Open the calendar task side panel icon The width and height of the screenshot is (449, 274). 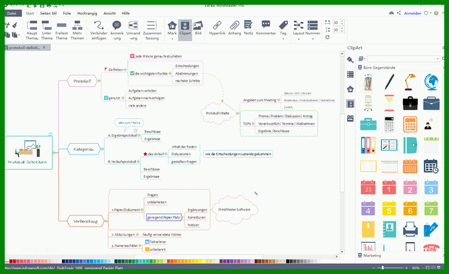[x=350, y=118]
